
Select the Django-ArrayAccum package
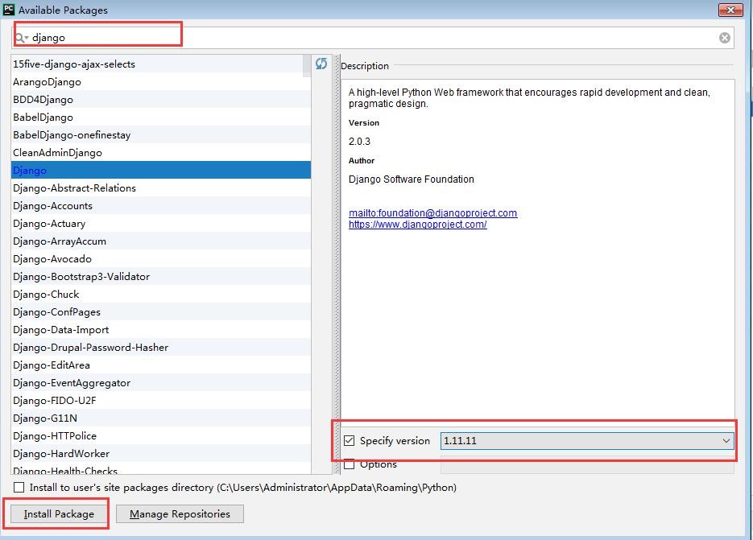[x=161, y=241]
